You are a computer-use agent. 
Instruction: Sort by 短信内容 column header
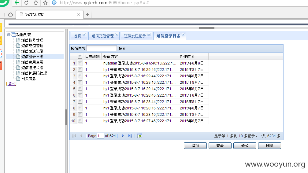[140, 57]
